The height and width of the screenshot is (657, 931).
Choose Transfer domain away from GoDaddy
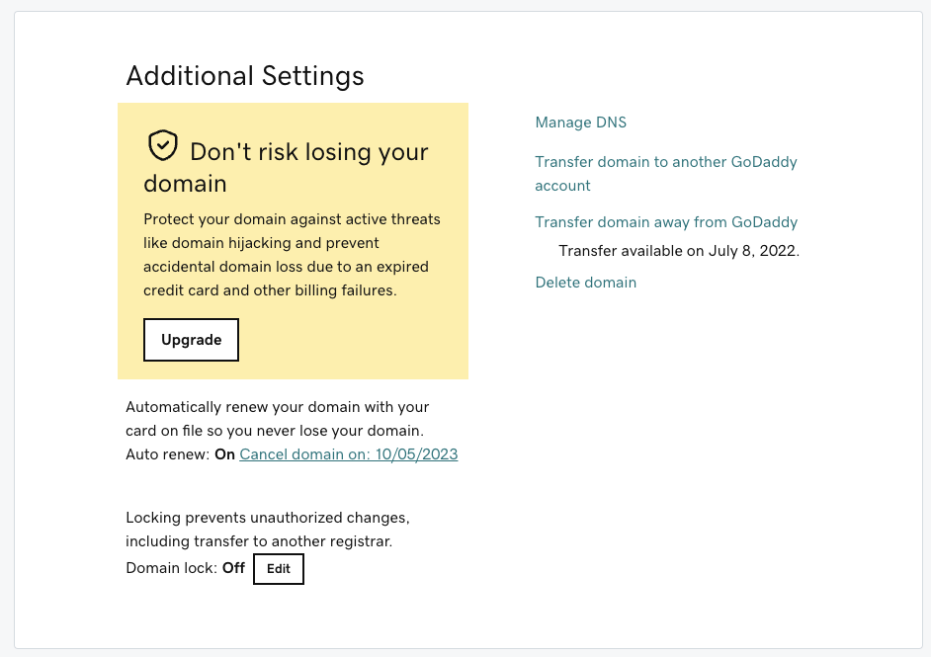tap(665, 222)
